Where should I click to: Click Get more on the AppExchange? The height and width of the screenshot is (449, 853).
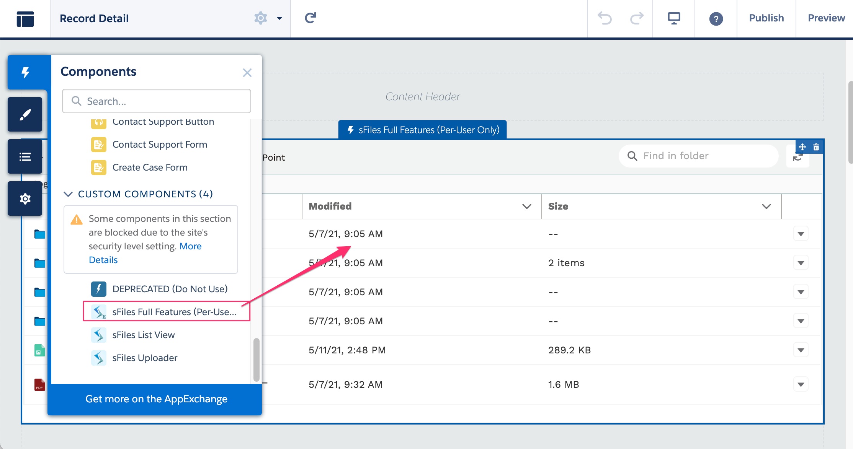pyautogui.click(x=156, y=399)
